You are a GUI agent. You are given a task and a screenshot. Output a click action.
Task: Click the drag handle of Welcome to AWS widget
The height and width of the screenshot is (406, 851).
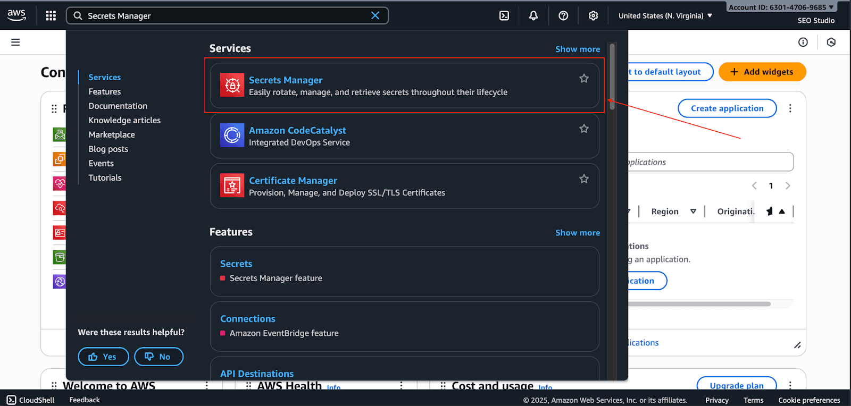click(x=54, y=385)
